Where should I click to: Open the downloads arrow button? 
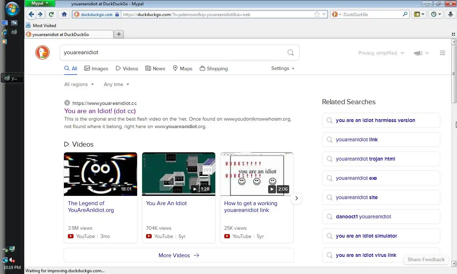(x=451, y=14)
